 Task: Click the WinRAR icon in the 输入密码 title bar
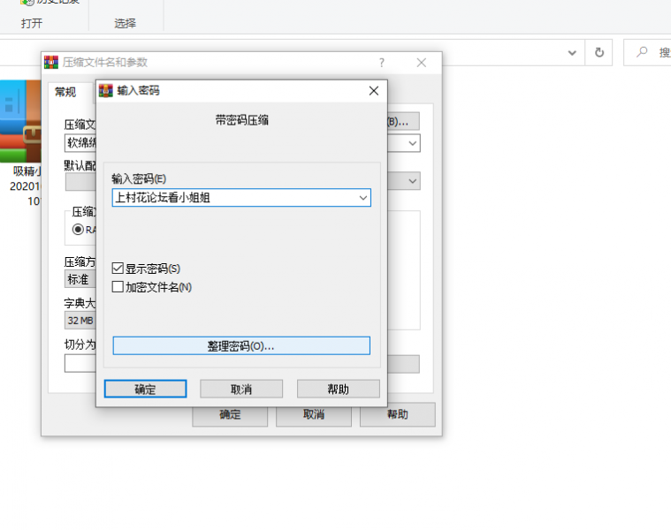pos(106,91)
